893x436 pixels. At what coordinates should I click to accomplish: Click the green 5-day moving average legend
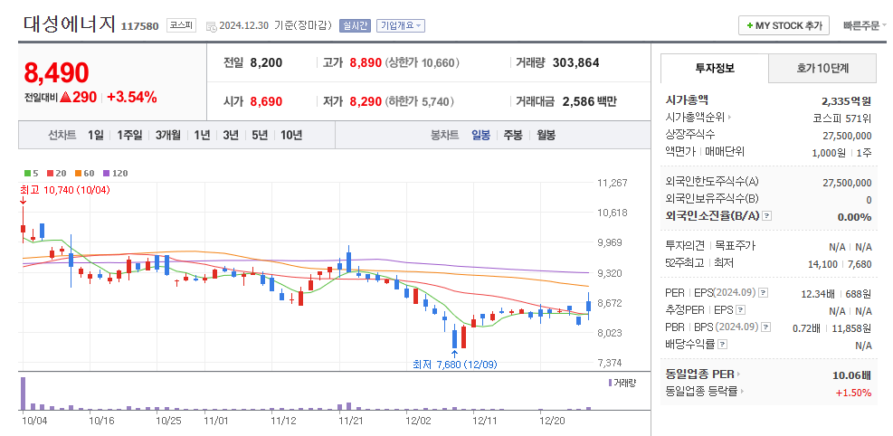click(x=32, y=173)
